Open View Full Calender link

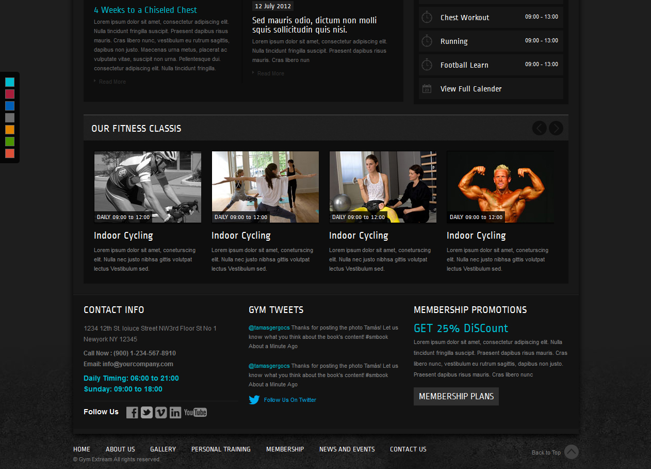[471, 89]
